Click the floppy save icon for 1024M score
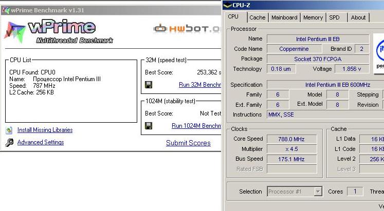Viewport: 384px width, 211px height. (149, 126)
